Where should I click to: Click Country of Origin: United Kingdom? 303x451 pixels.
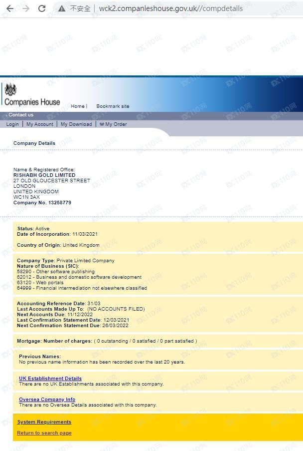[58, 245]
